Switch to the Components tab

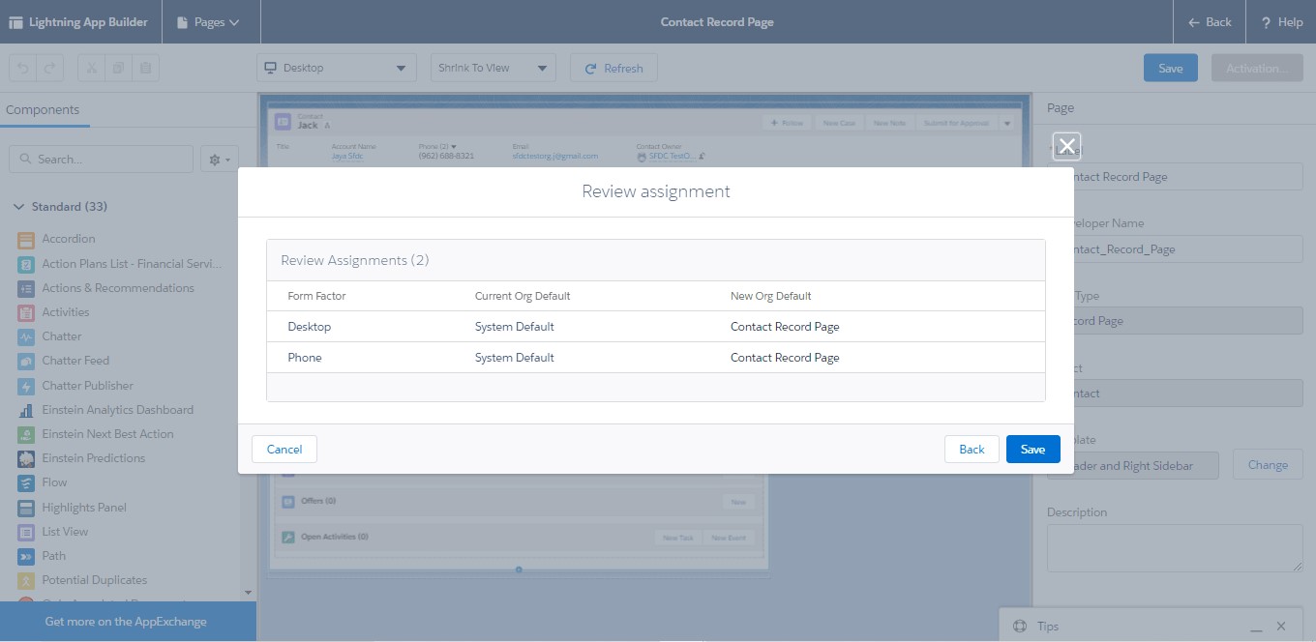coord(45,111)
